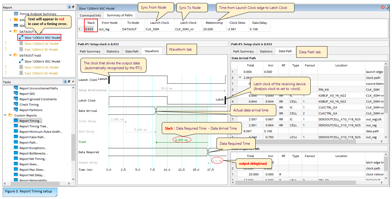Click the red record icon top right
The image size is (392, 199).
pyautogui.click(x=382, y=7)
